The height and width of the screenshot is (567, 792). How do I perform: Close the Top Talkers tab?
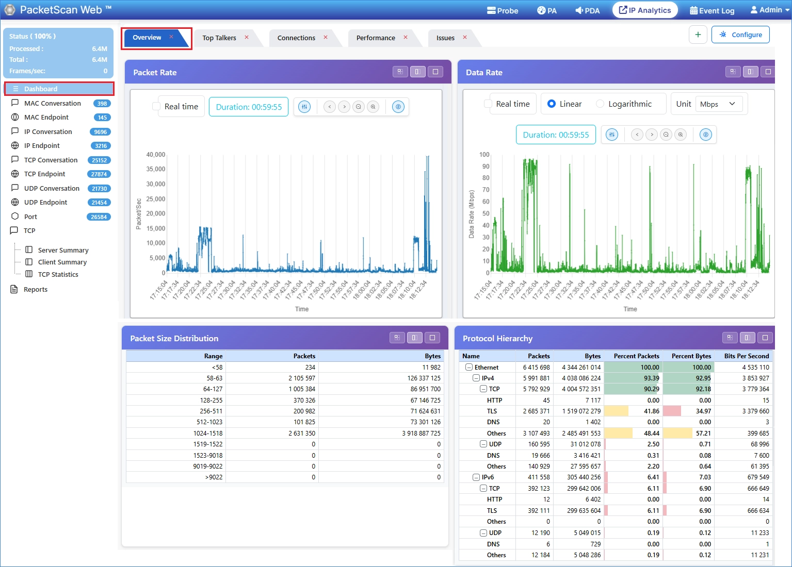coord(247,37)
